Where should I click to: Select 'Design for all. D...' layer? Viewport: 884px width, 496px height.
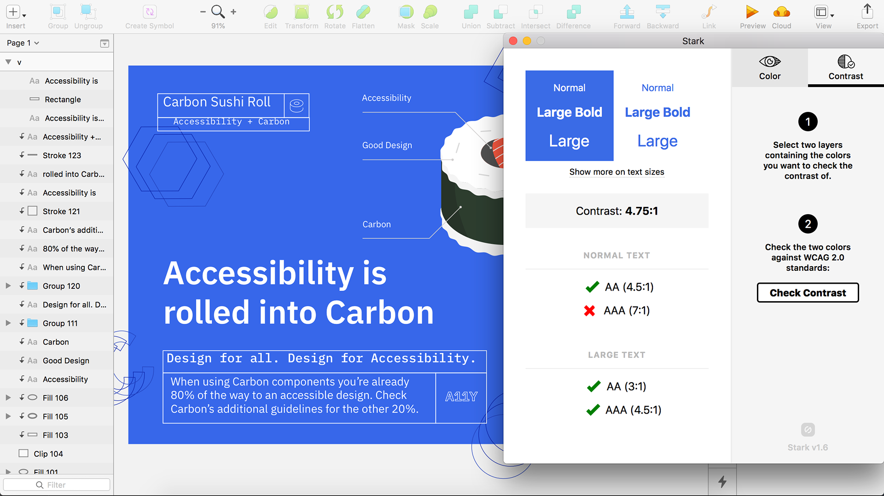click(57, 304)
